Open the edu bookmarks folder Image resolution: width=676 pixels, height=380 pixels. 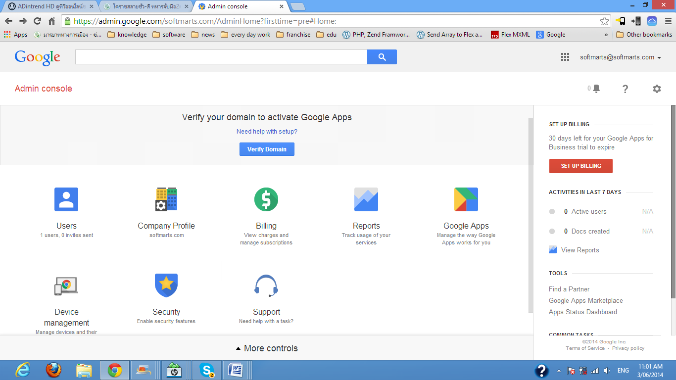[x=327, y=35]
